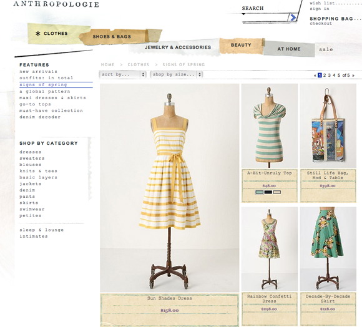Go to previous page arrow in pagination

315,76
